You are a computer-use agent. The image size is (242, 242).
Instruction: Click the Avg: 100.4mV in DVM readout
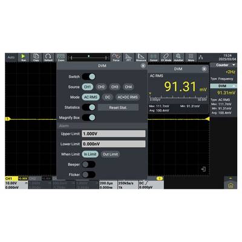(x=159, y=110)
